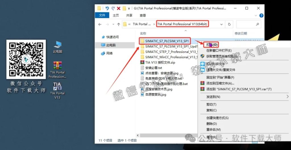Open the QR code image
Viewport: 291px width, 150px height.
coord(26,59)
